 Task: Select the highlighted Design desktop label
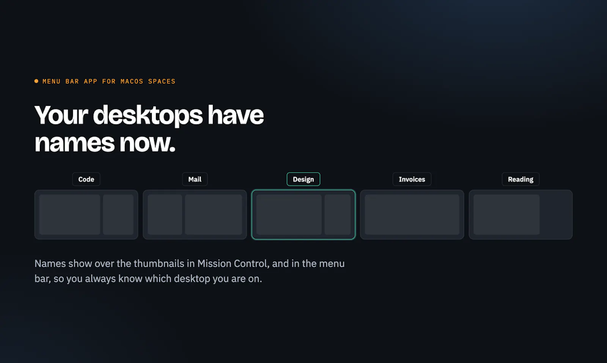pyautogui.click(x=303, y=179)
